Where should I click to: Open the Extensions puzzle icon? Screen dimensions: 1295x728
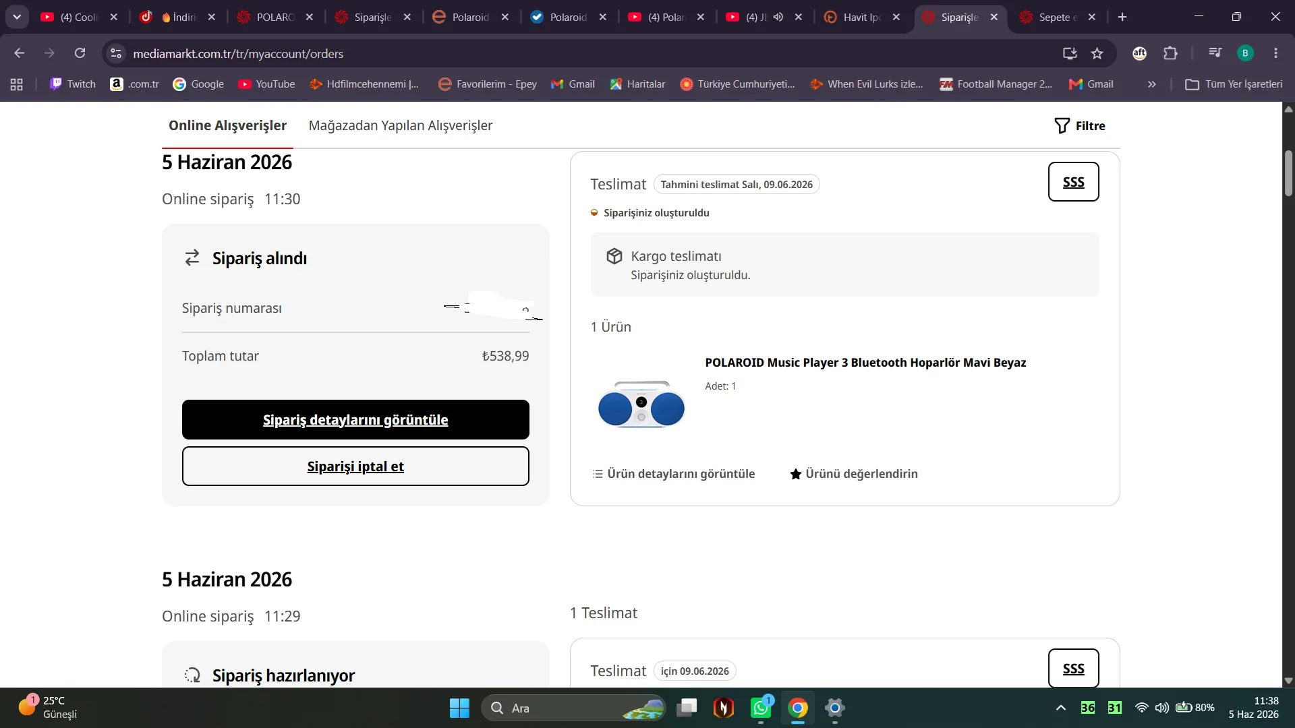coord(1171,53)
